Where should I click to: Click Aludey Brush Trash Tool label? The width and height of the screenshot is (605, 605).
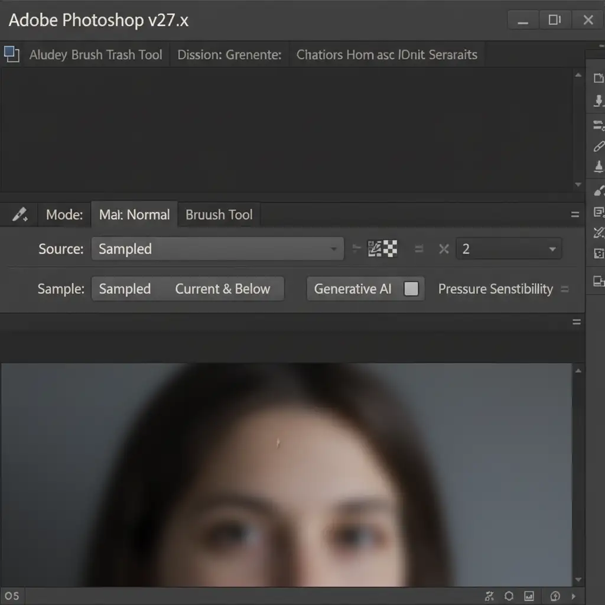coord(96,55)
